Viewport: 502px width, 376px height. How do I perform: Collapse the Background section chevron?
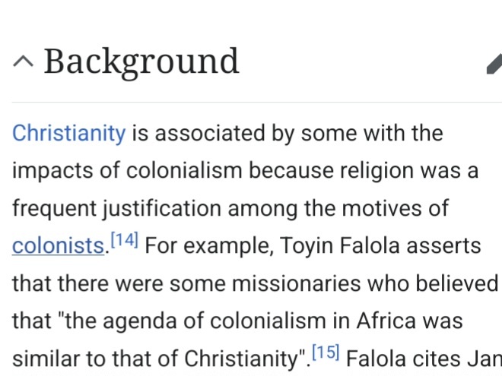click(23, 62)
